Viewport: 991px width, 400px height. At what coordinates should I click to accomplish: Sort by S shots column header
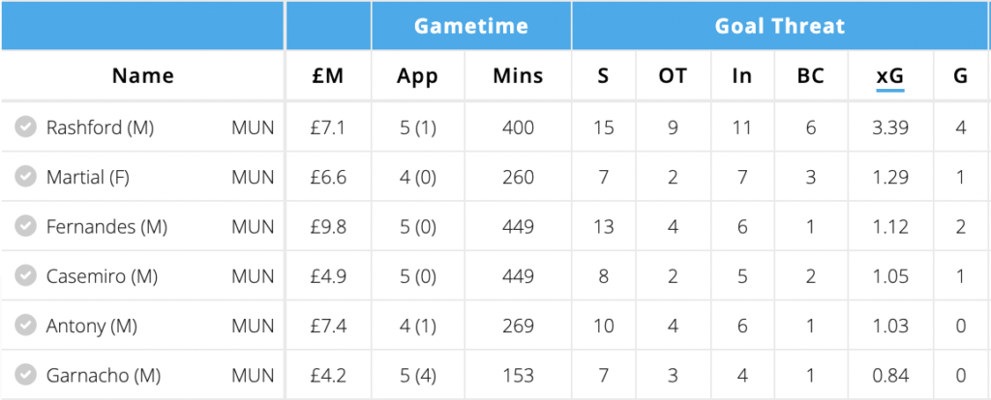[603, 75]
